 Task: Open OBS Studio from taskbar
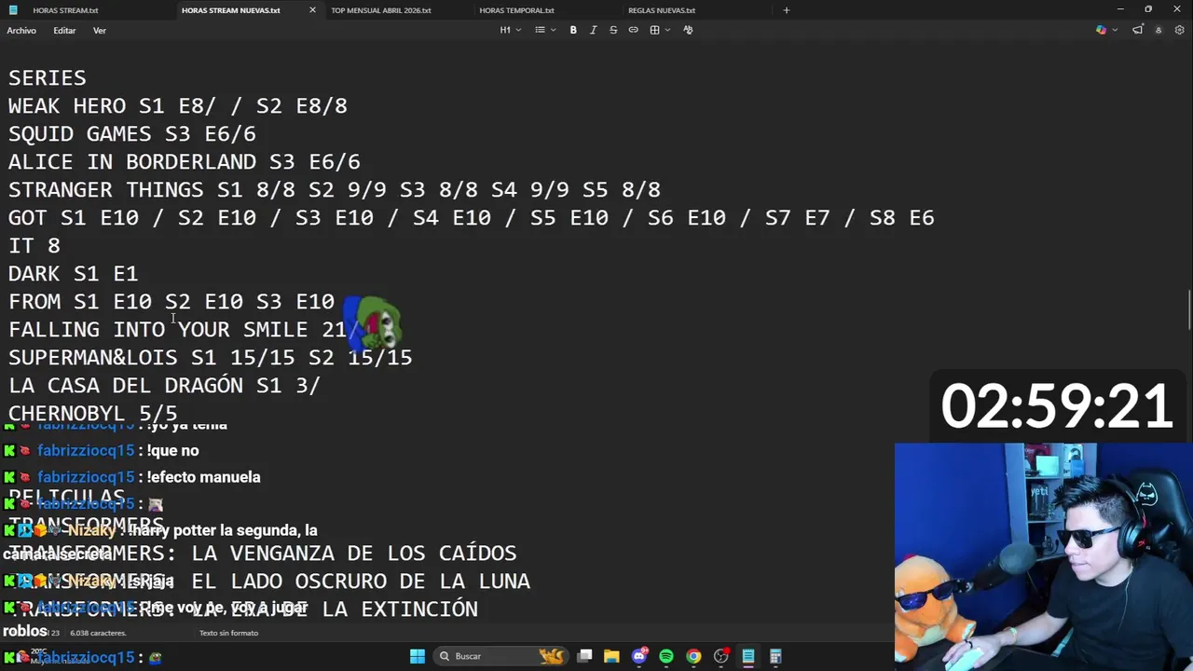(x=720, y=656)
